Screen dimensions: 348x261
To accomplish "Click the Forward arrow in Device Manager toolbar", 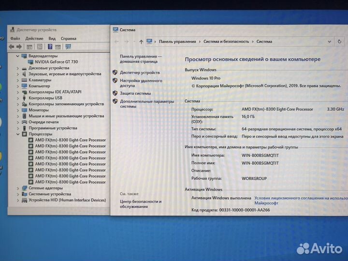I will [19, 46].
